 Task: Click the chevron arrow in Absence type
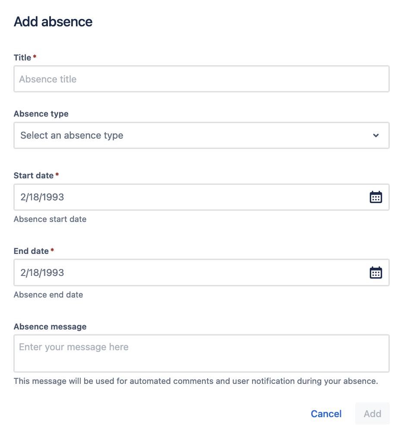[376, 136]
